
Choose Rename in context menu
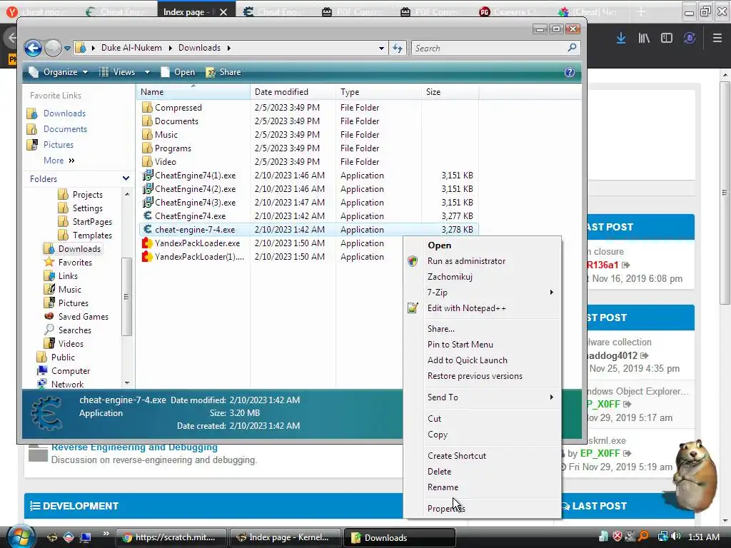pyautogui.click(x=482, y=487)
